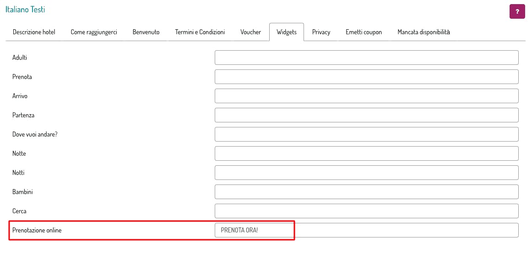Viewport: 532px width, 253px height.
Task: Show the Mancata disponibilità tab
Action: [423, 32]
